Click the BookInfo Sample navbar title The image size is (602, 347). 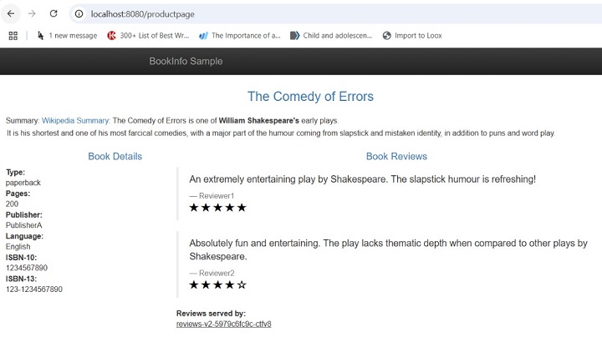[x=186, y=61]
